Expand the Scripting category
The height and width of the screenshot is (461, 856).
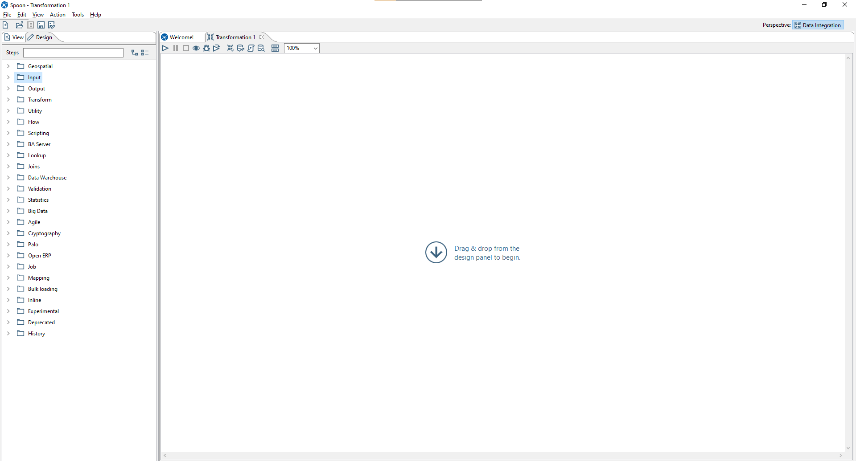click(8, 133)
